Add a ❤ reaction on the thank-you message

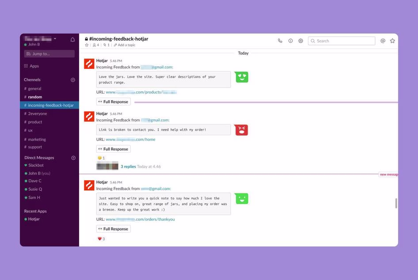[x=99, y=238]
